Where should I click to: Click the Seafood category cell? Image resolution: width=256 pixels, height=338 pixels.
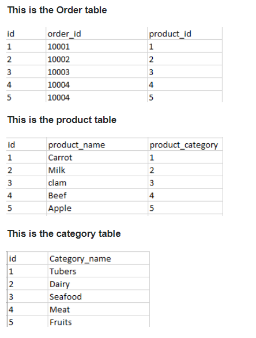click(99, 296)
